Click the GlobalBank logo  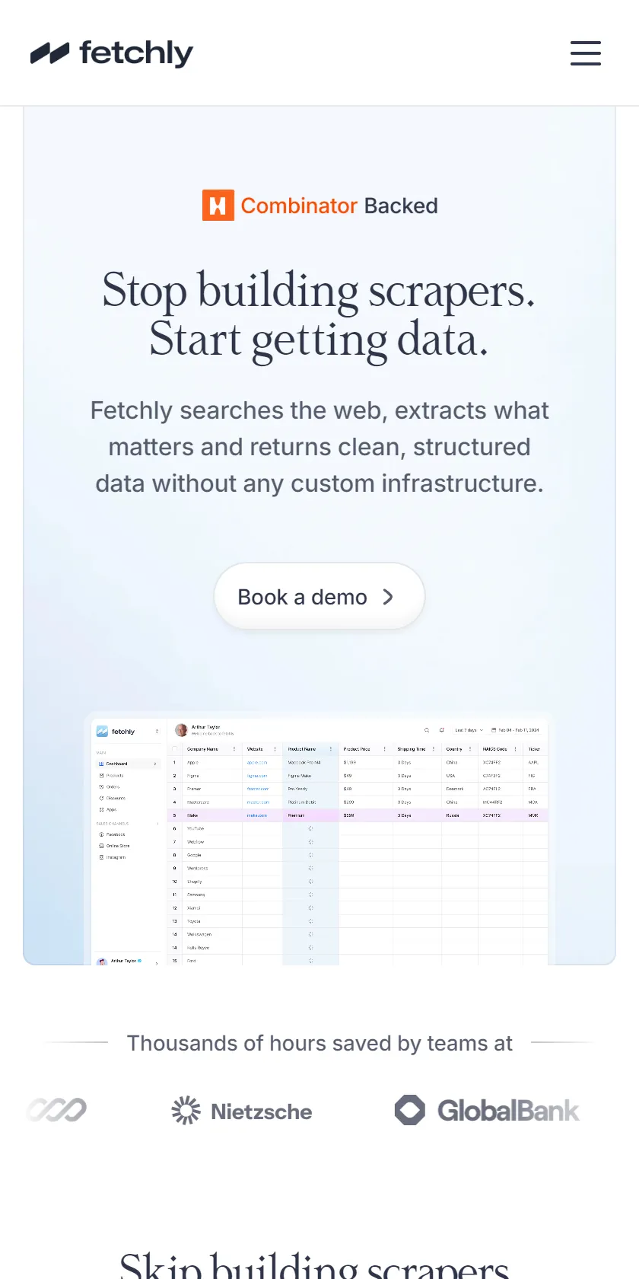[x=487, y=1110]
